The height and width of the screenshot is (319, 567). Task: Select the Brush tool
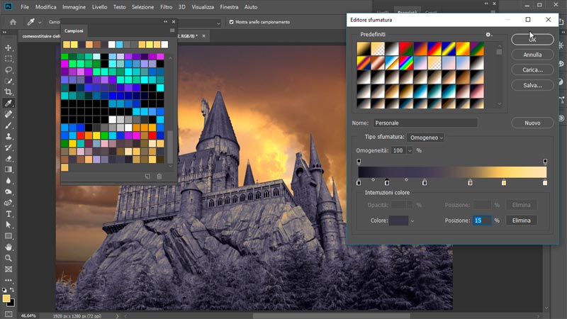click(9, 125)
